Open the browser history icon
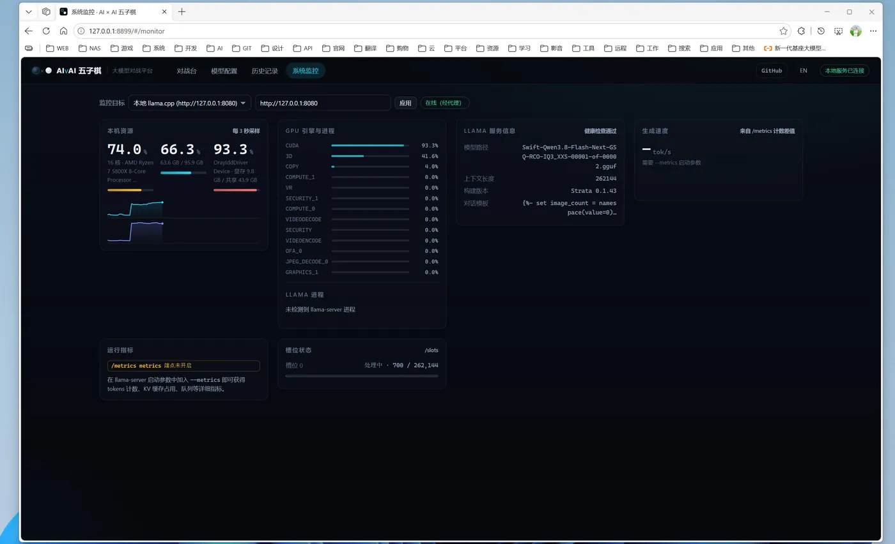Screen dimensions: 895x544 [x=821, y=31]
